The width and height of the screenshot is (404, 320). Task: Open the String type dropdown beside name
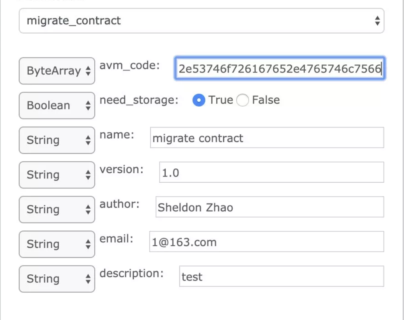click(57, 140)
